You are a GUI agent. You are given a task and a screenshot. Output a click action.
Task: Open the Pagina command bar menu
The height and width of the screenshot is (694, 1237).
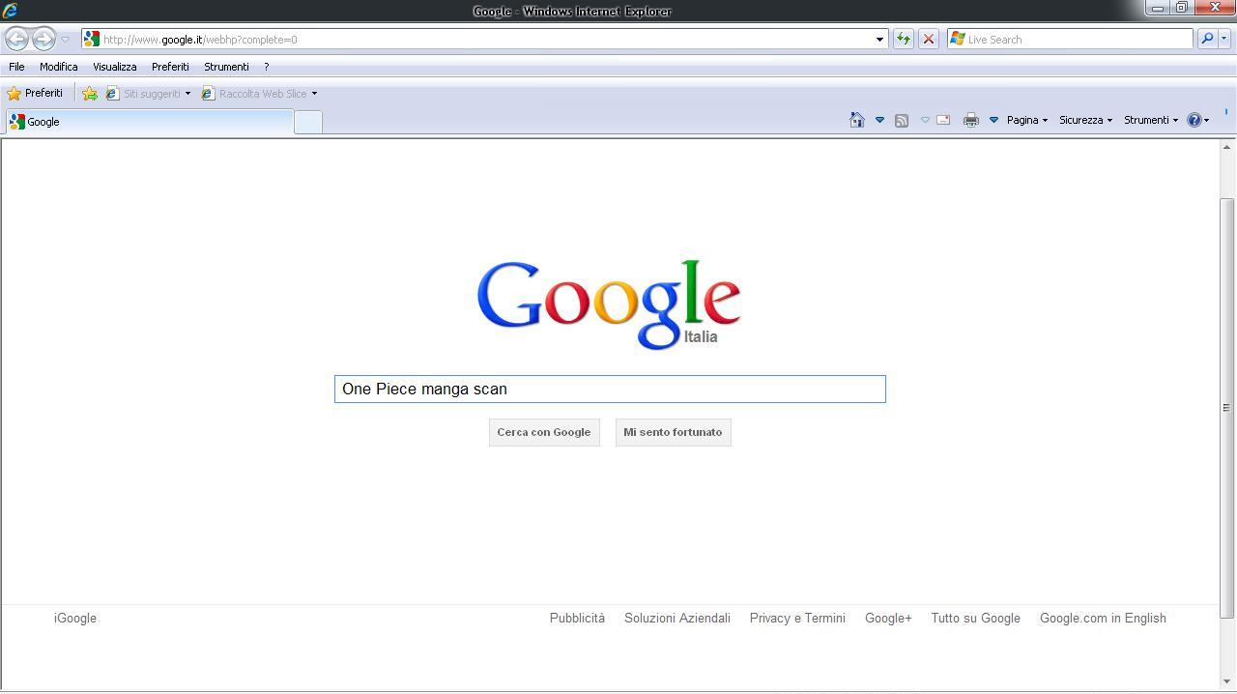(x=1026, y=120)
